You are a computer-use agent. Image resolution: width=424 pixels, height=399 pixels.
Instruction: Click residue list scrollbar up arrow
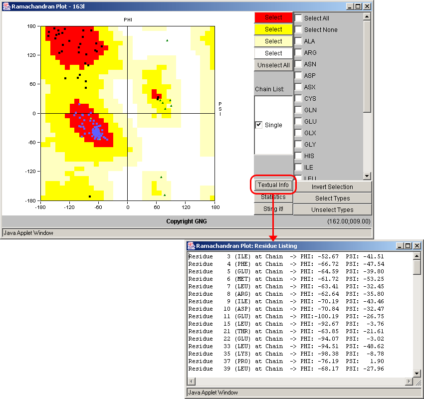pyautogui.click(x=367, y=17)
